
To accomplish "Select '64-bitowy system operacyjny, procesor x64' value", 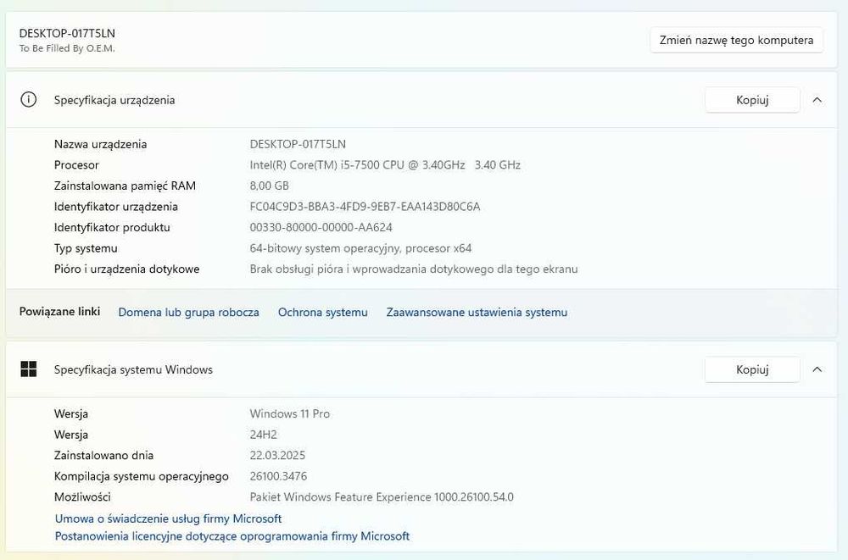I will (x=360, y=248).
